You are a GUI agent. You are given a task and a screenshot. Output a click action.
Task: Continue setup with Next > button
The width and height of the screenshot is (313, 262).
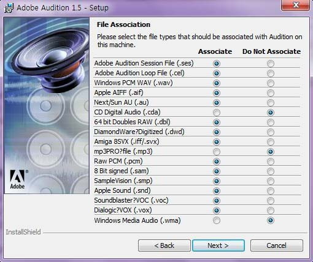tap(218, 245)
